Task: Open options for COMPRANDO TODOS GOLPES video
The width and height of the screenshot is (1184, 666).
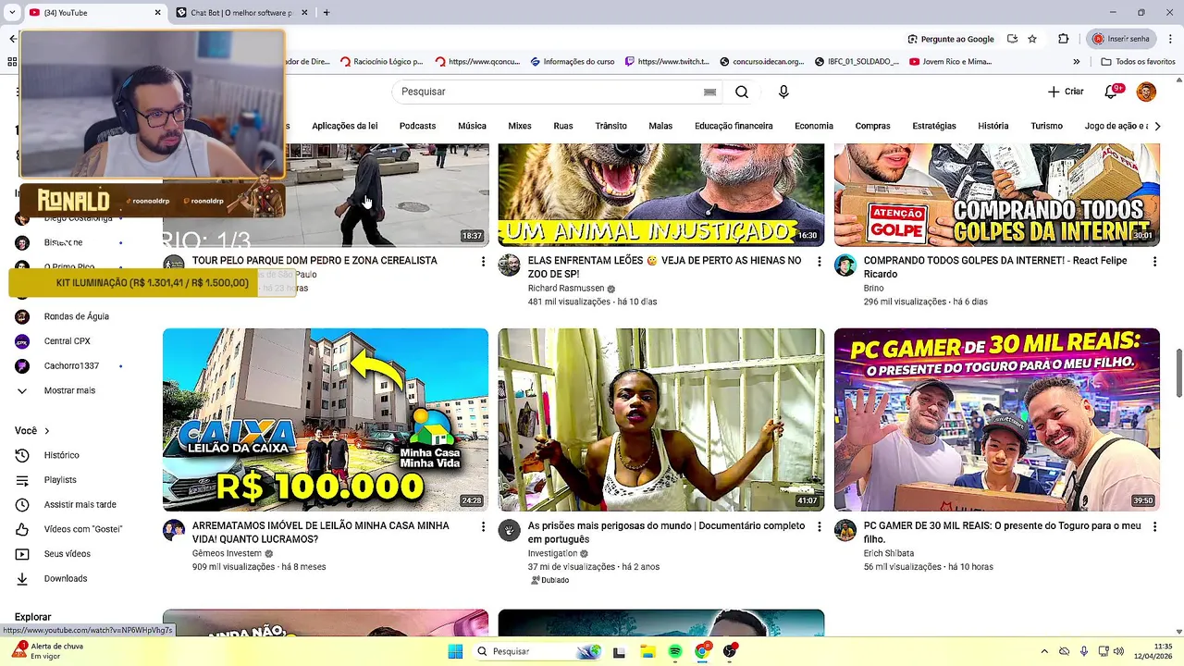Action: [x=1154, y=262]
